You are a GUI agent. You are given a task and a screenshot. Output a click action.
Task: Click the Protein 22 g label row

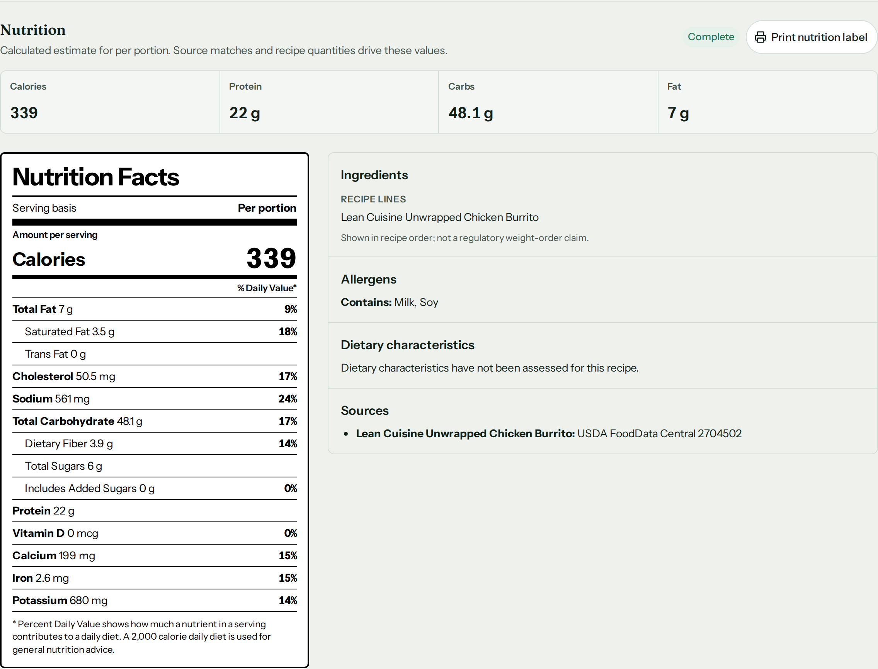155,511
